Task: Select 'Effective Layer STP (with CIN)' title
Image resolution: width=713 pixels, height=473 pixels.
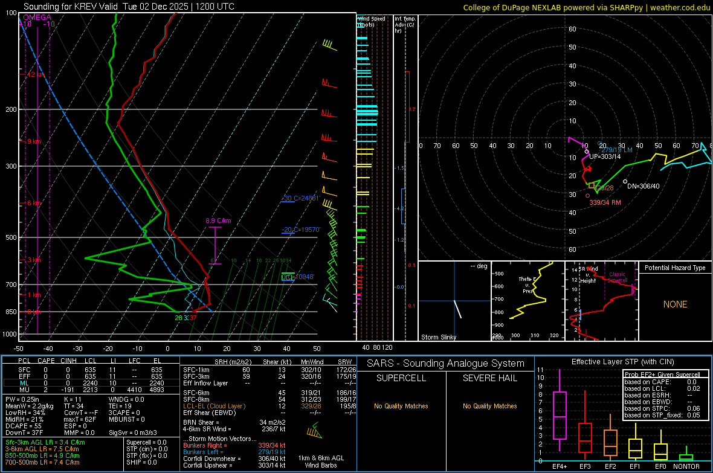Action: [x=622, y=362]
